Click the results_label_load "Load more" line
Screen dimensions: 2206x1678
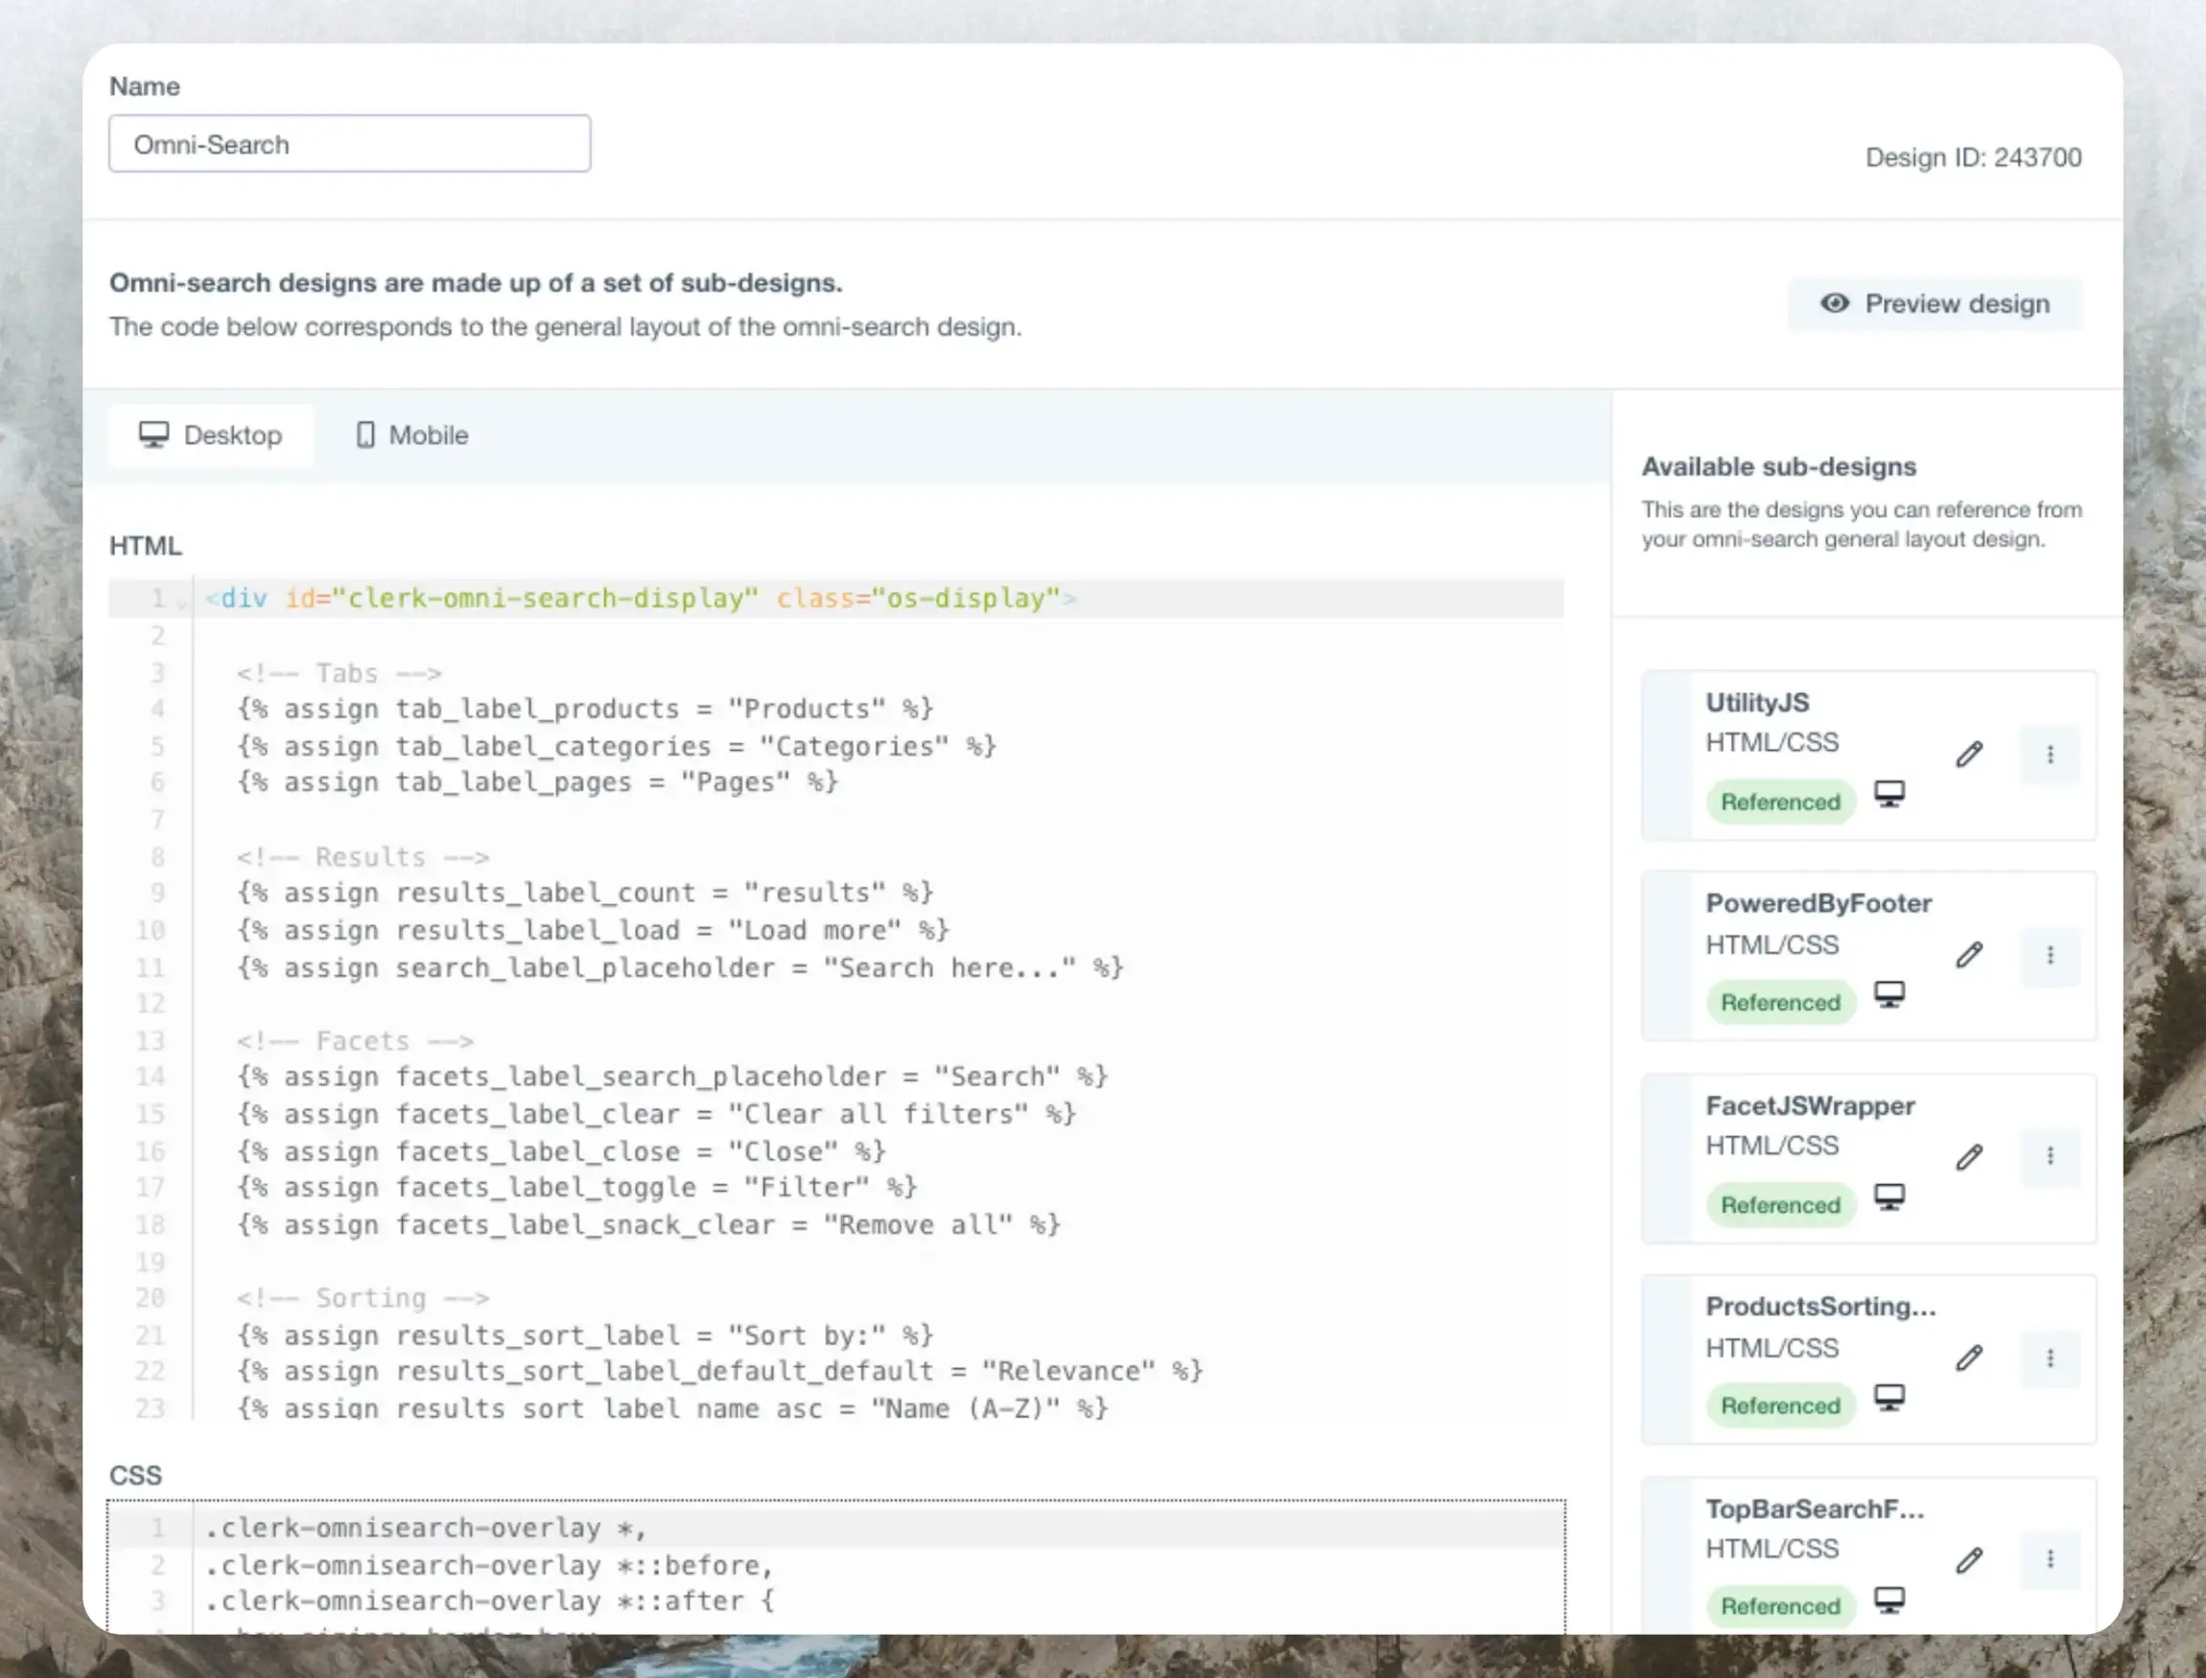593,931
